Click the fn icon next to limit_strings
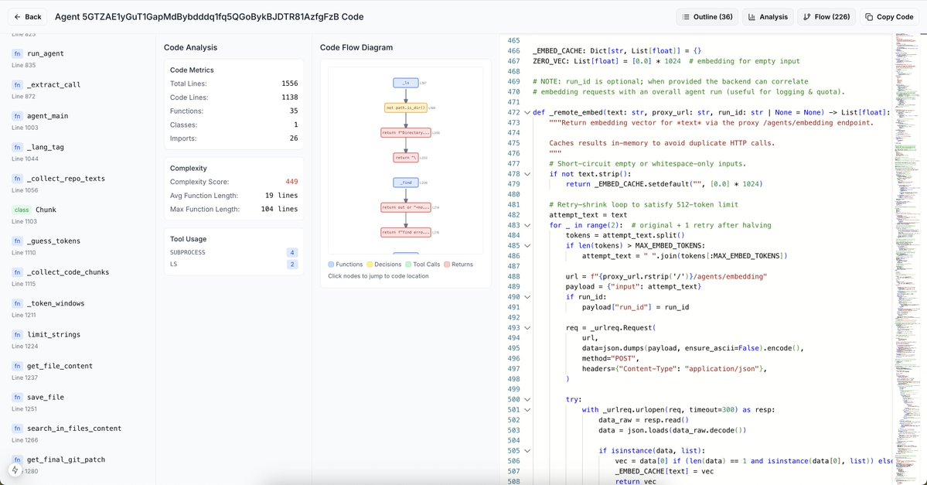Image resolution: width=927 pixels, height=485 pixels. click(17, 335)
